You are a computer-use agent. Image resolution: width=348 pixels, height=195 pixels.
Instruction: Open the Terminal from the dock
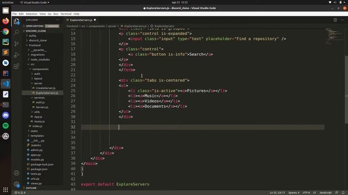(x=5, y=105)
